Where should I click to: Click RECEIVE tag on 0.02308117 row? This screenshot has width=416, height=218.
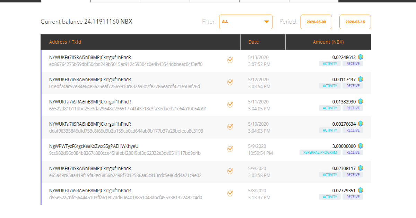pyautogui.click(x=353, y=175)
